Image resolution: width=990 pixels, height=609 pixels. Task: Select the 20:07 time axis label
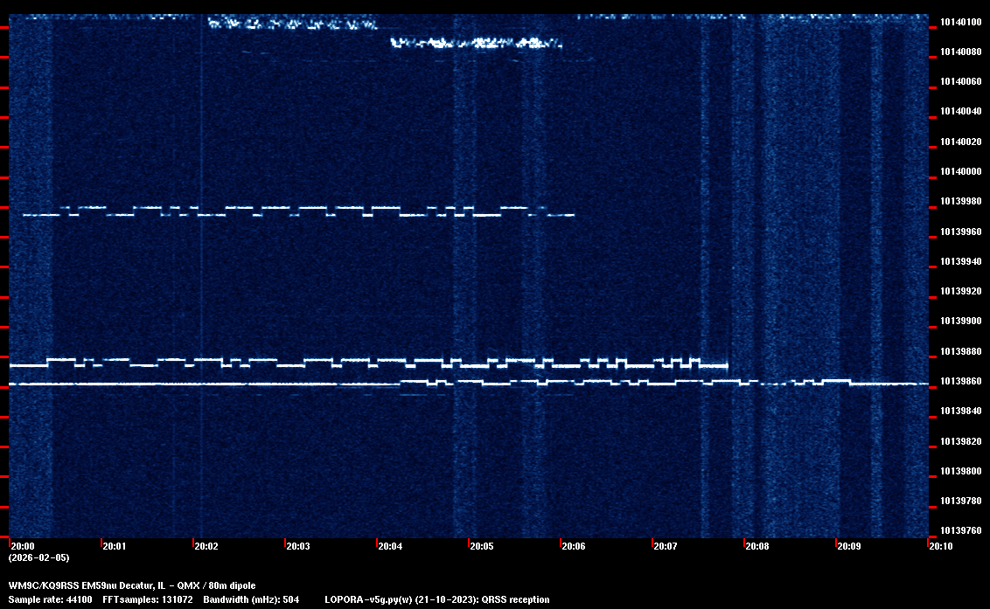click(666, 546)
